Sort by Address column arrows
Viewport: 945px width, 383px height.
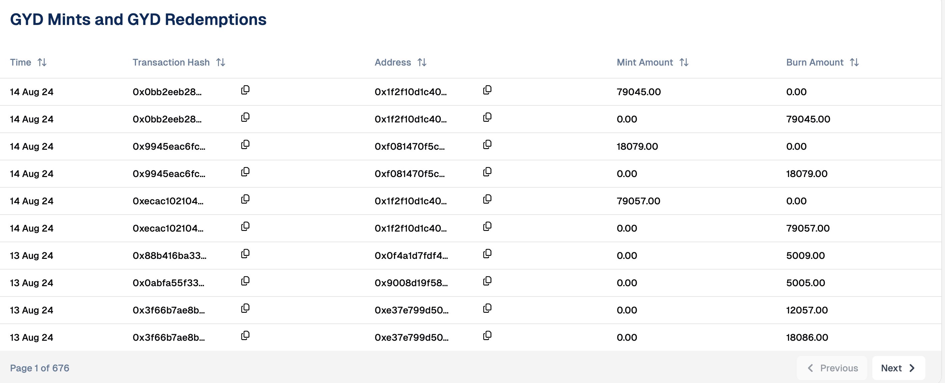422,63
